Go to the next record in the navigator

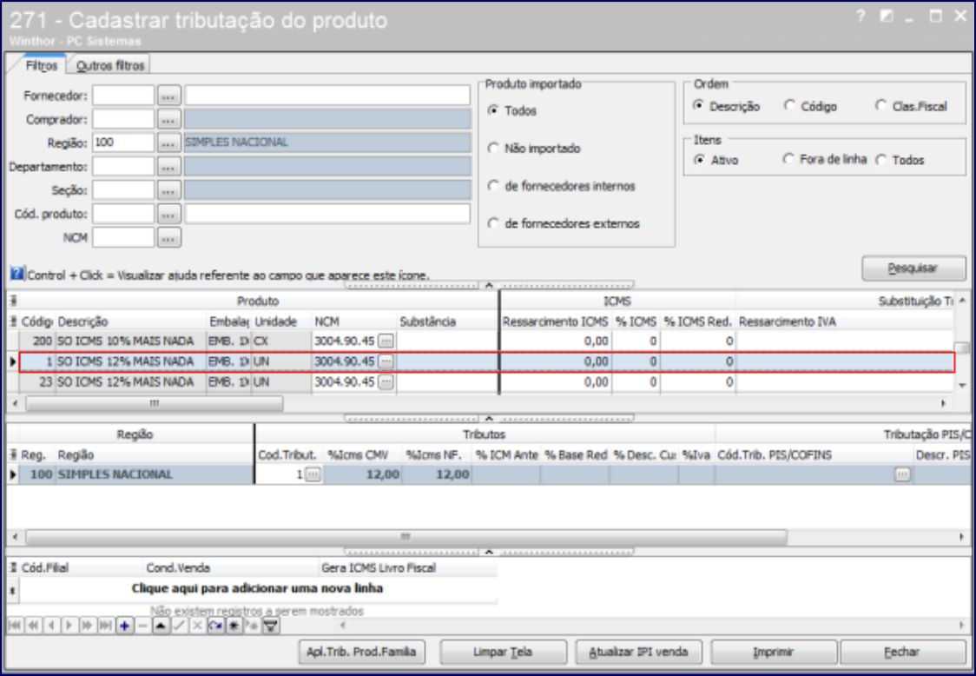tap(69, 626)
